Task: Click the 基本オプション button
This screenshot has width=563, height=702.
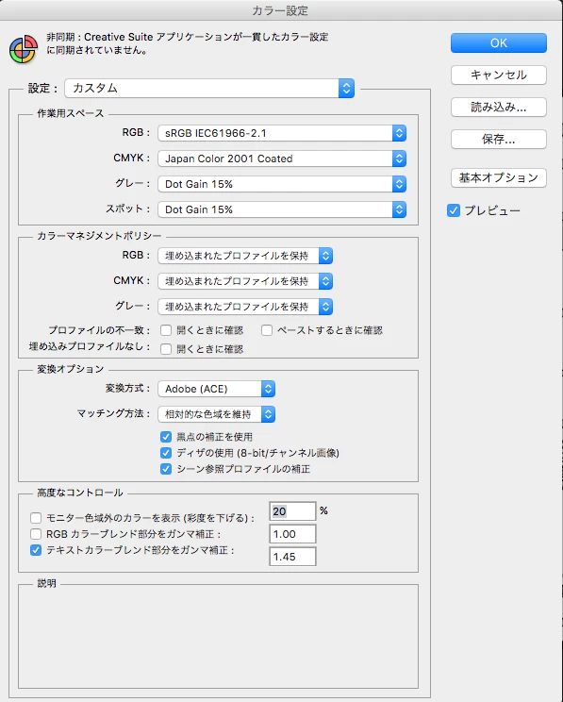Action: [499, 177]
